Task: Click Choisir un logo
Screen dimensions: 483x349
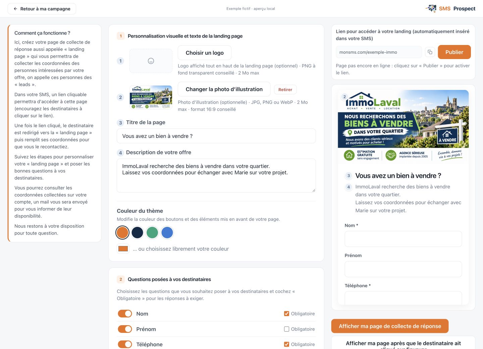Action: click(205, 53)
